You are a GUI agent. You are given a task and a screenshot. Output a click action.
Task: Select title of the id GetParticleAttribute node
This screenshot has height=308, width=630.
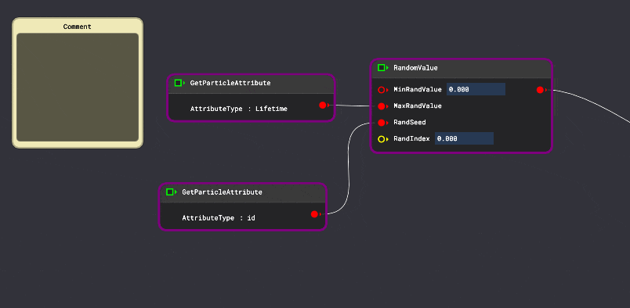[223, 192]
